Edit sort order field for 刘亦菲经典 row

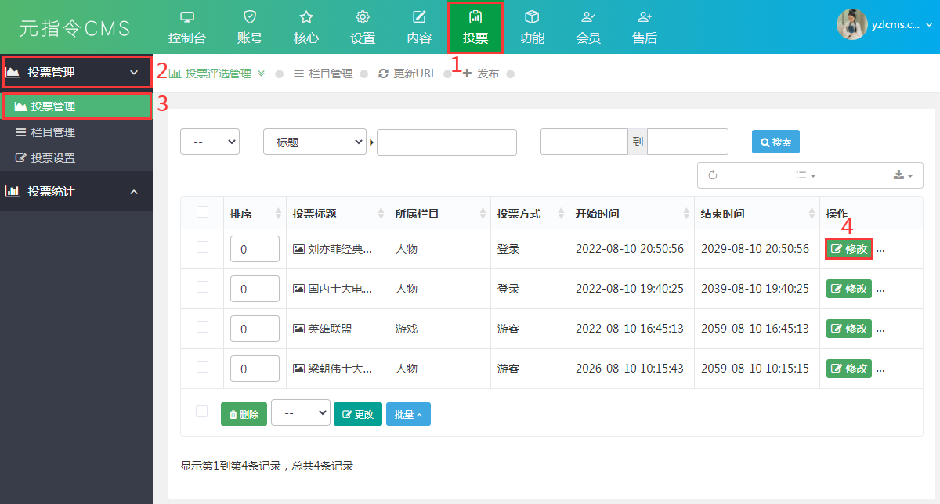[255, 249]
